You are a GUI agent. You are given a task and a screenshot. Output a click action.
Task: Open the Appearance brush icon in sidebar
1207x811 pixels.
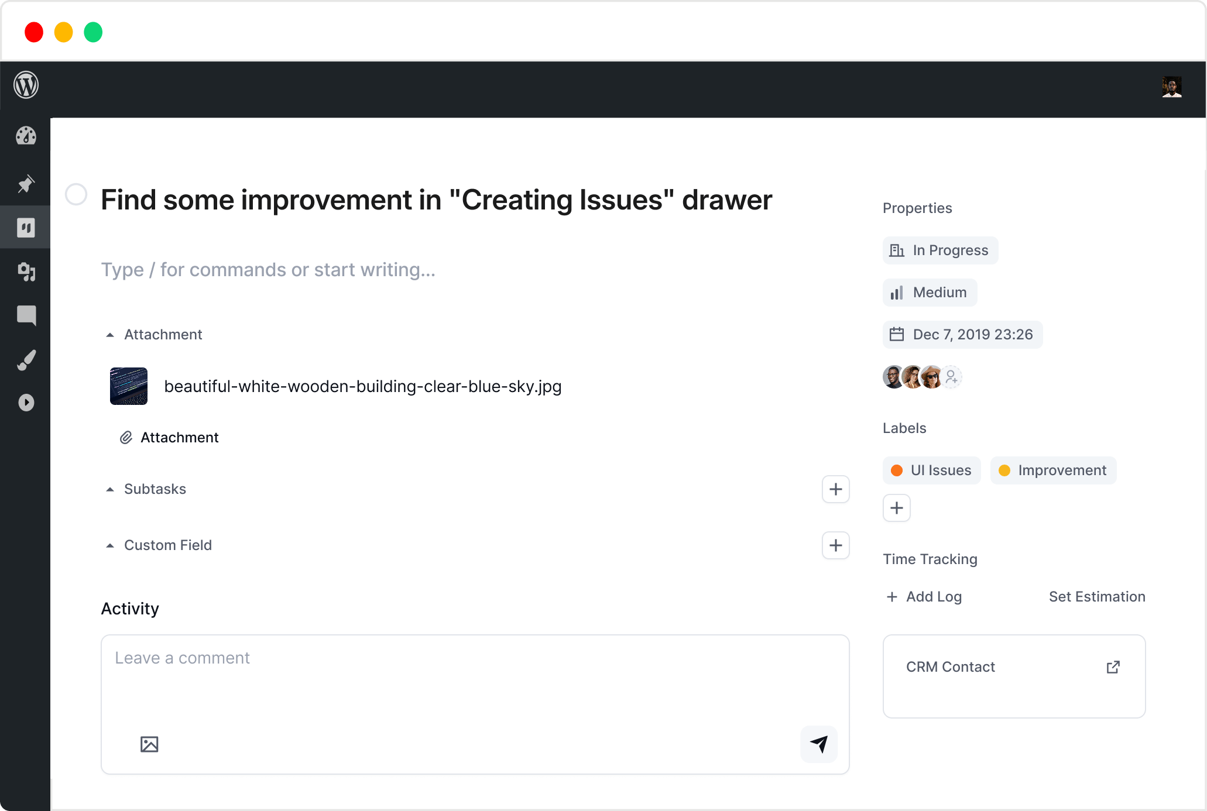point(26,359)
